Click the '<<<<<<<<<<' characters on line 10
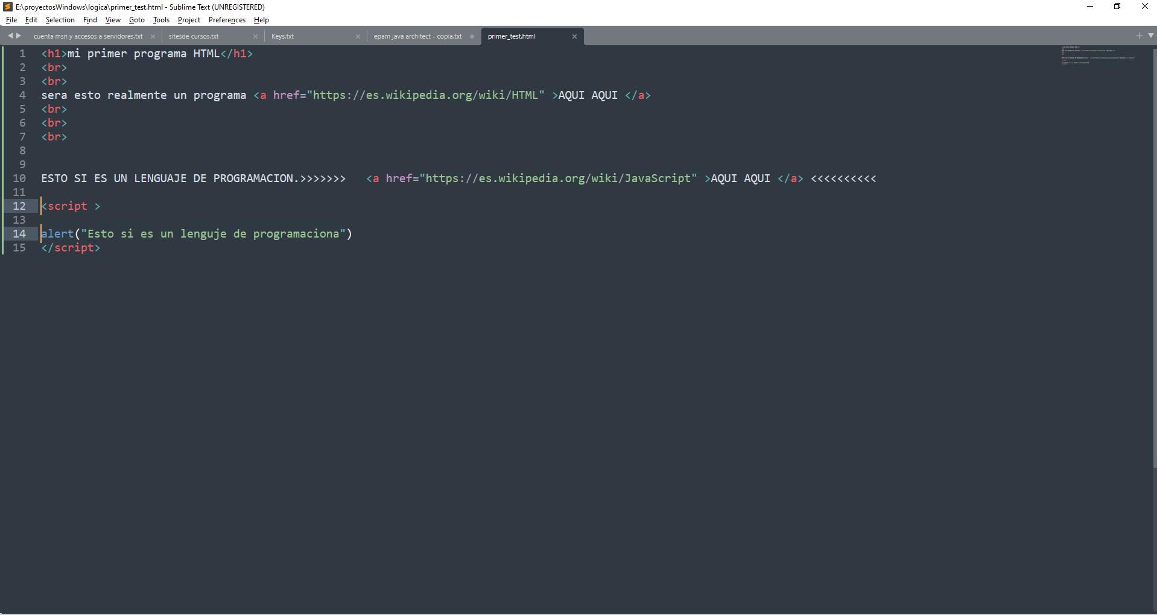1157x615 pixels. pos(843,178)
